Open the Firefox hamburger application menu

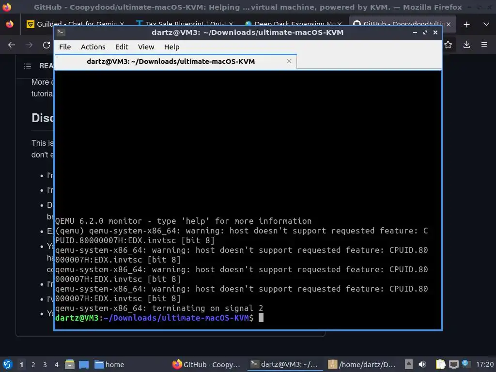[x=484, y=45]
